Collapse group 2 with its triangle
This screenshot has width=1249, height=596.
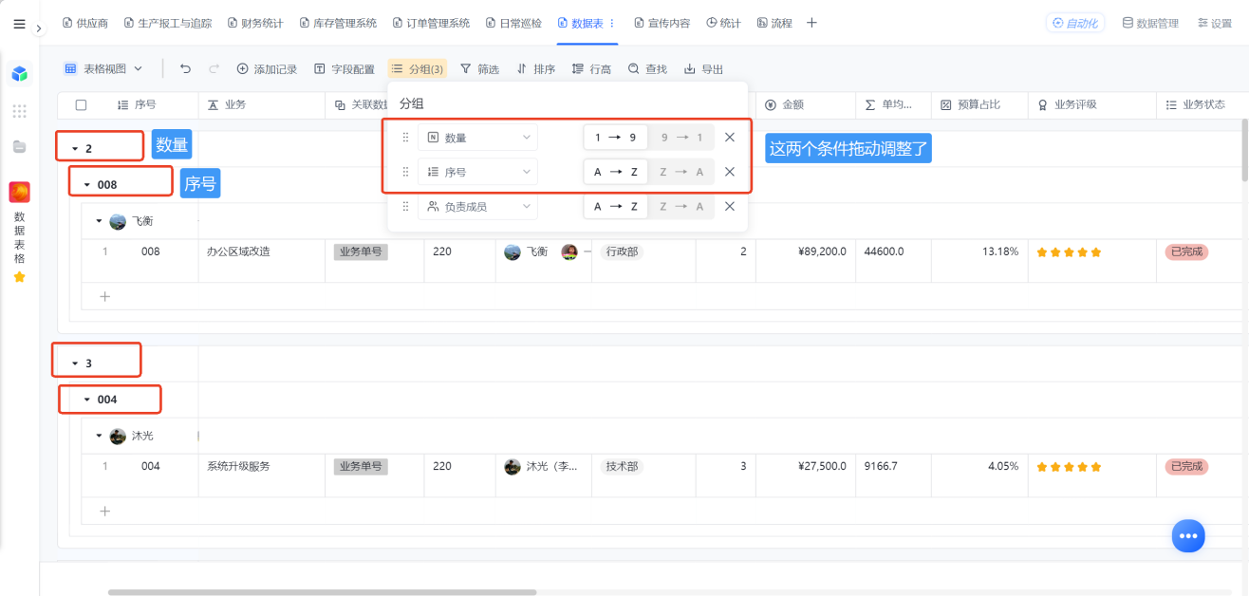pos(75,149)
